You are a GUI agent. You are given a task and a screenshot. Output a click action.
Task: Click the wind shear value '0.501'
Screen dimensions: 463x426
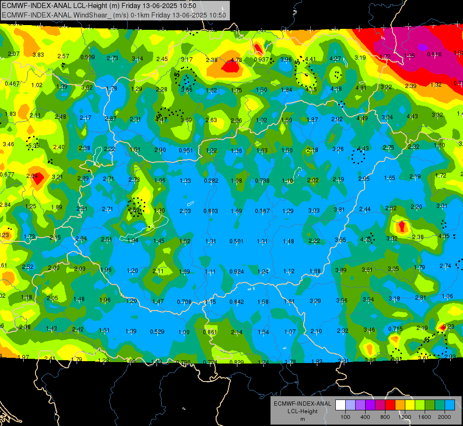point(236,241)
